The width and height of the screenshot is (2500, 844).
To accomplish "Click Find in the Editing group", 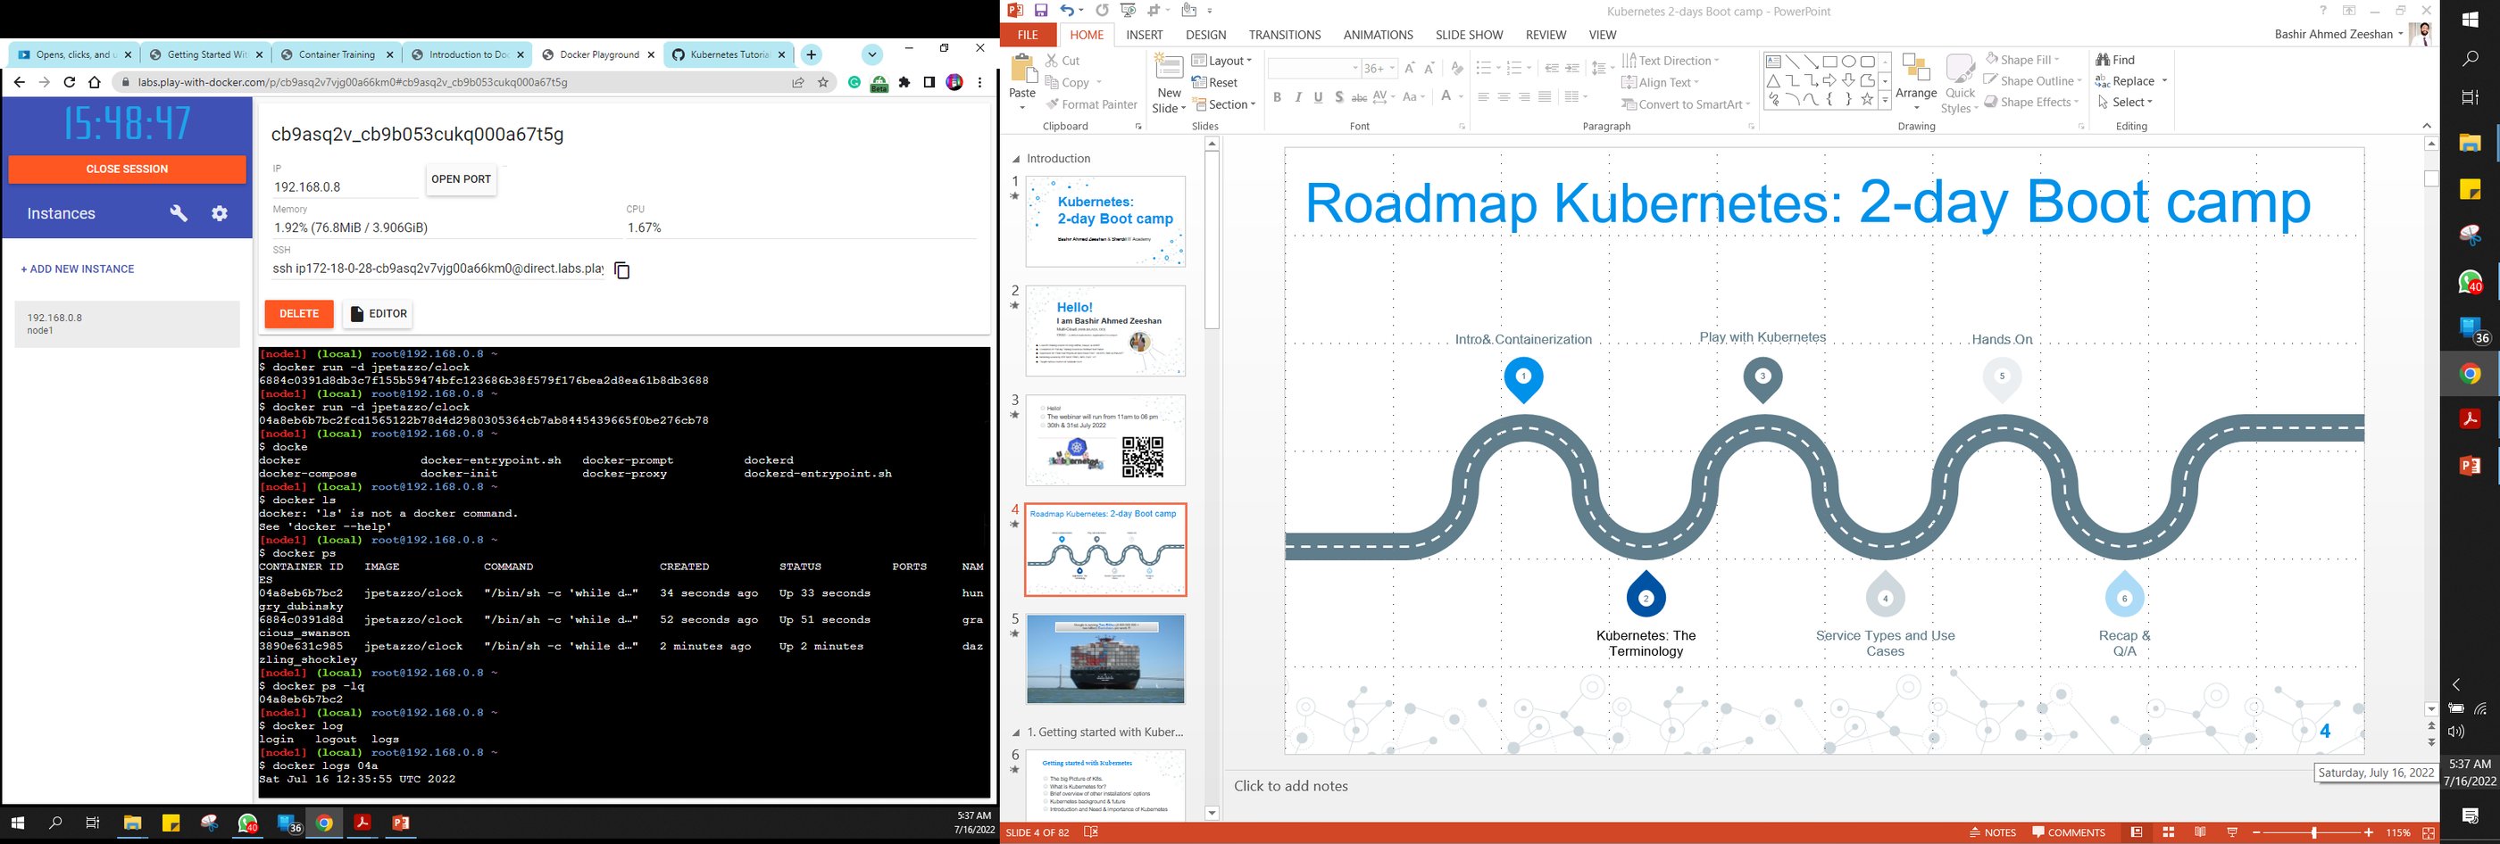I will (2116, 60).
